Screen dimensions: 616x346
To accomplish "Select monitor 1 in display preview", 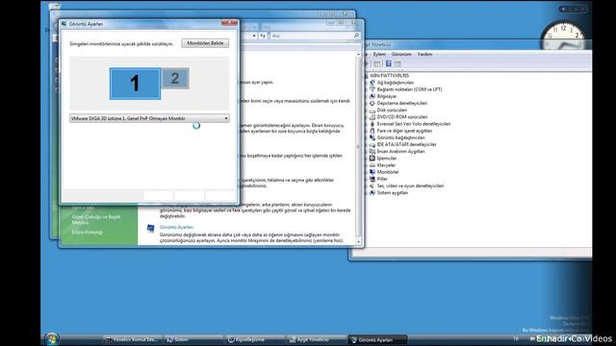I will coord(135,84).
